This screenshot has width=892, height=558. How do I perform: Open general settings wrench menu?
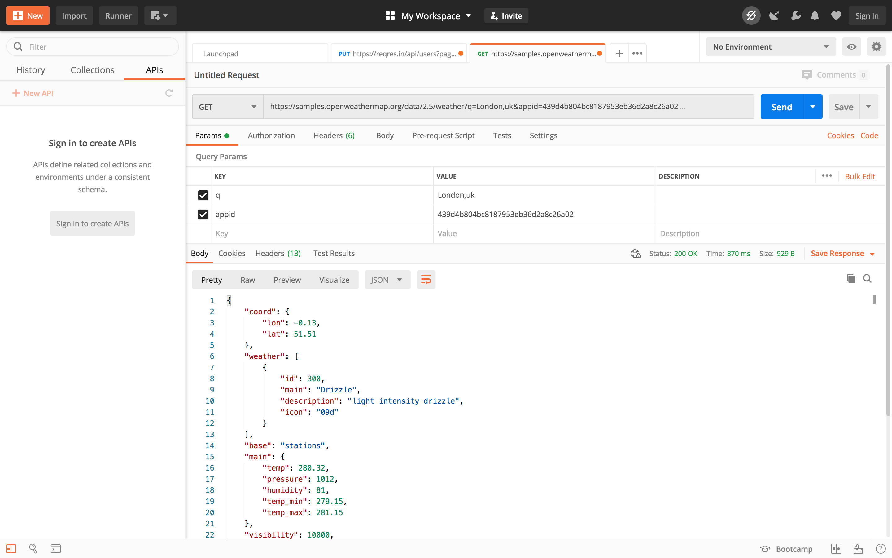coord(796,15)
